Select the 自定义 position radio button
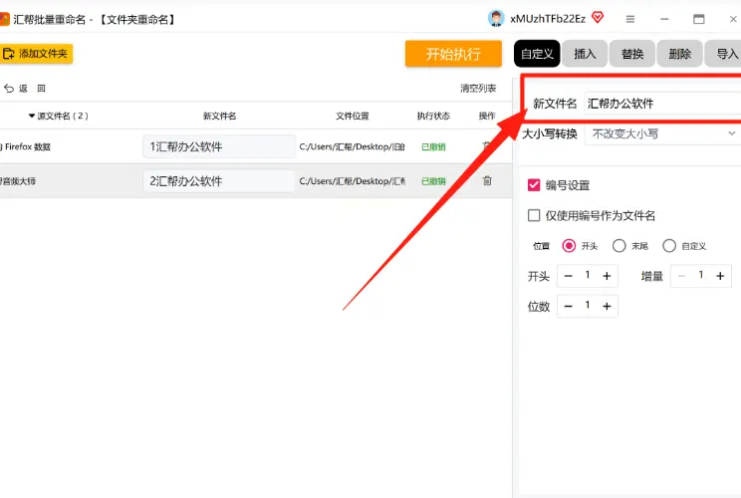This screenshot has width=741, height=498. point(669,246)
